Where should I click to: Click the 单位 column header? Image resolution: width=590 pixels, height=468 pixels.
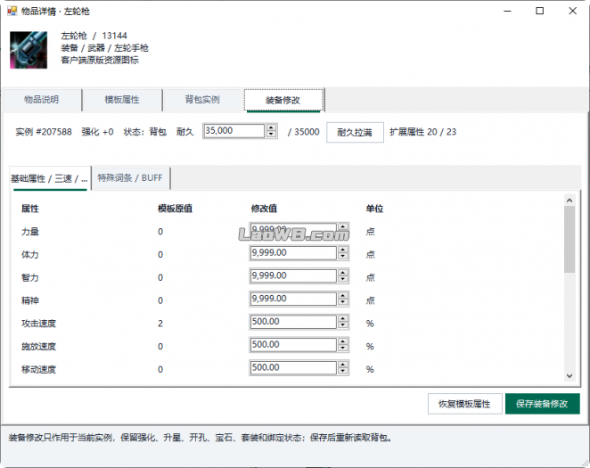(374, 209)
